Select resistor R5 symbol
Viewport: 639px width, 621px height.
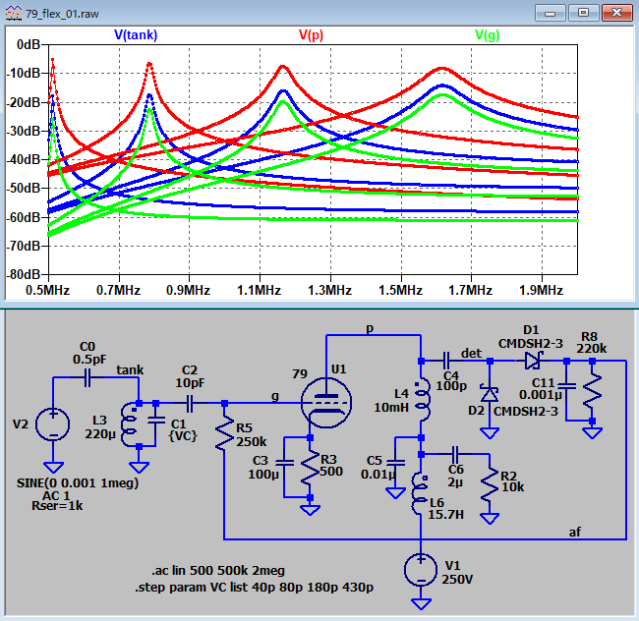point(224,432)
